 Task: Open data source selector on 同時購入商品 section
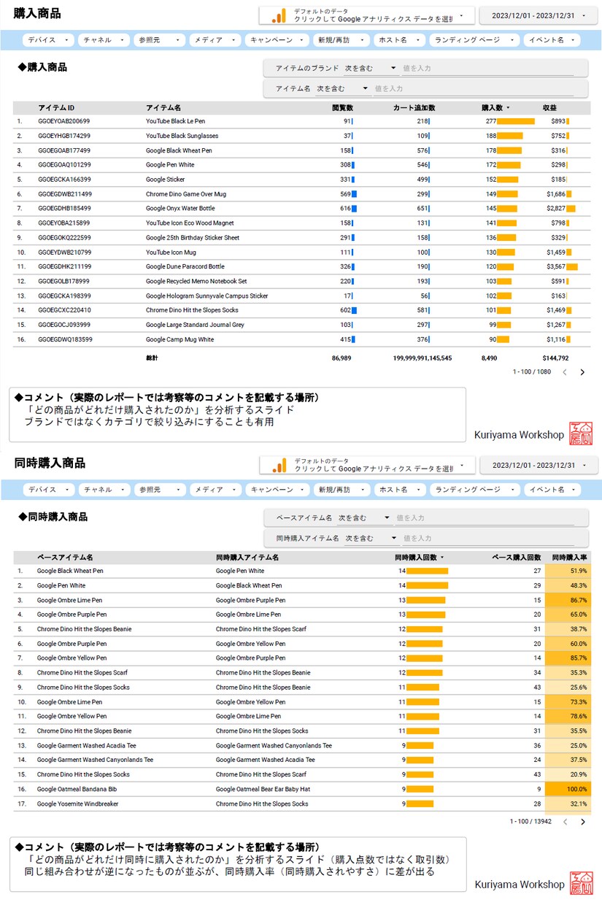pyautogui.click(x=367, y=465)
